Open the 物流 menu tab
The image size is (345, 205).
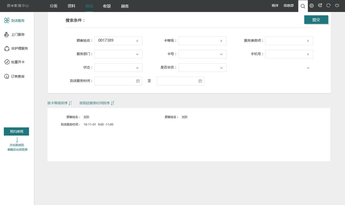coord(89,6)
